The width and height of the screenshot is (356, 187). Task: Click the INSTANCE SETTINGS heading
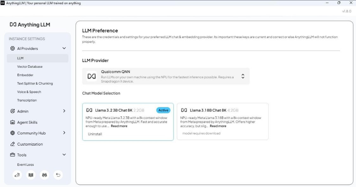point(27,39)
